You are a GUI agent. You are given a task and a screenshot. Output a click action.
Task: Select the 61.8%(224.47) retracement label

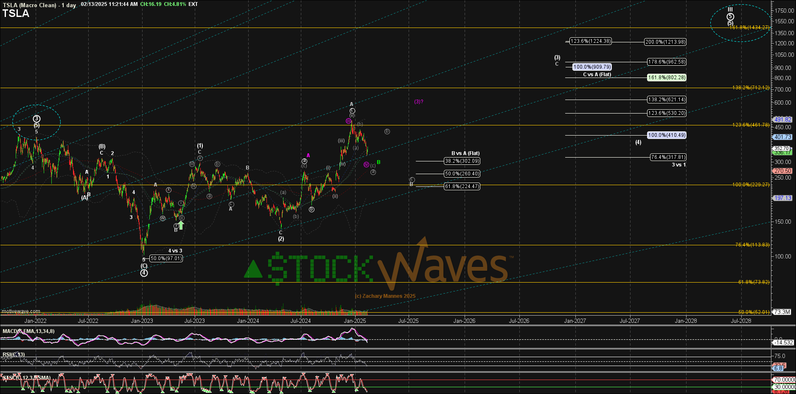(x=462, y=186)
